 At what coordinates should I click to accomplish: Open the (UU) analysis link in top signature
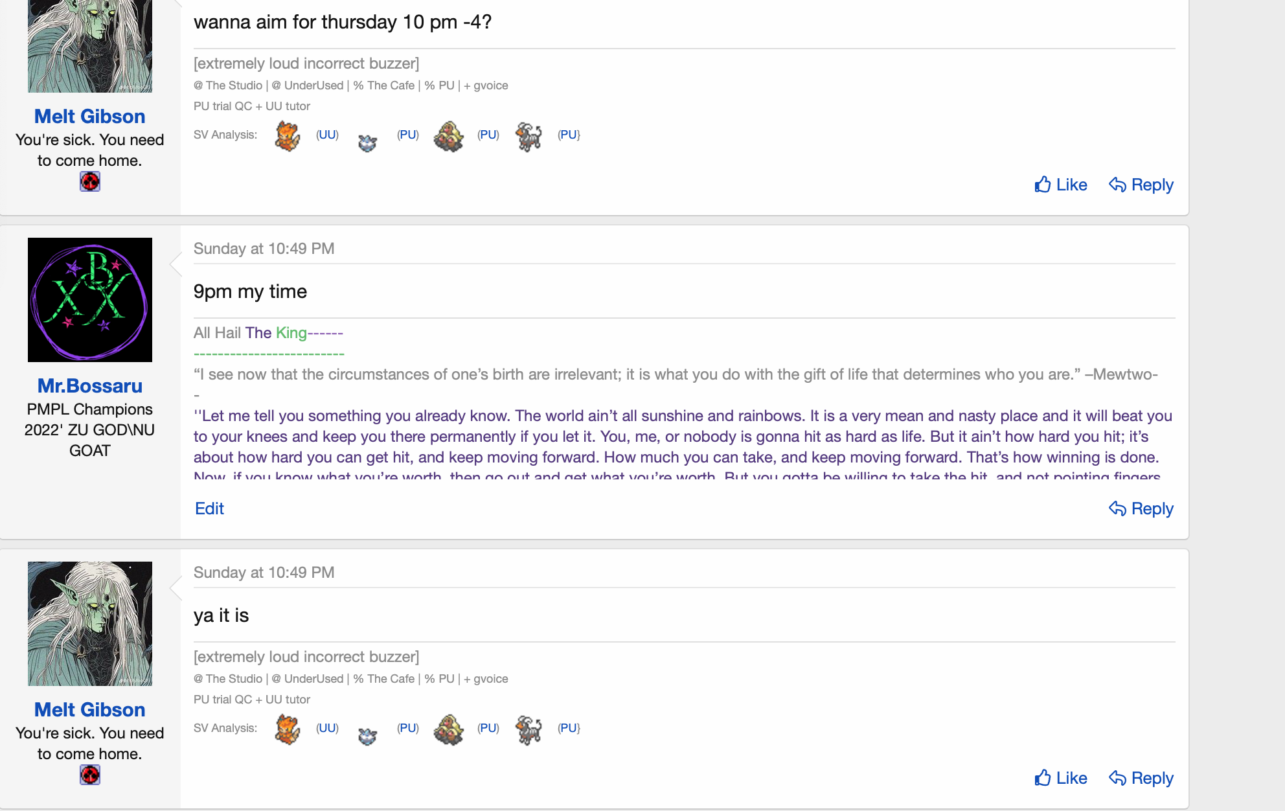click(x=327, y=135)
